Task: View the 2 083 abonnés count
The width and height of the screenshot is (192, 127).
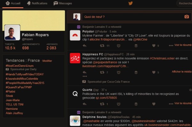Action: 51,48
